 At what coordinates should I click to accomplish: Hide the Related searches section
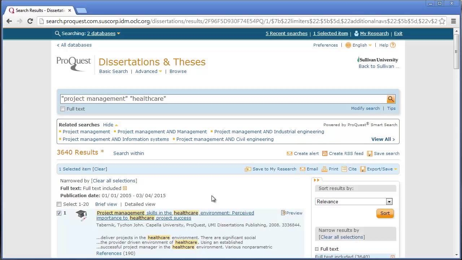(110, 125)
